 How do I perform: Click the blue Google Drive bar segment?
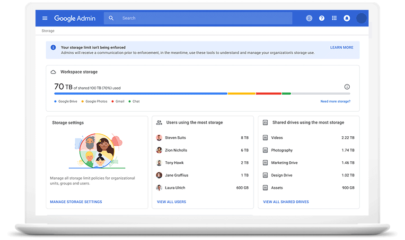pos(141,94)
